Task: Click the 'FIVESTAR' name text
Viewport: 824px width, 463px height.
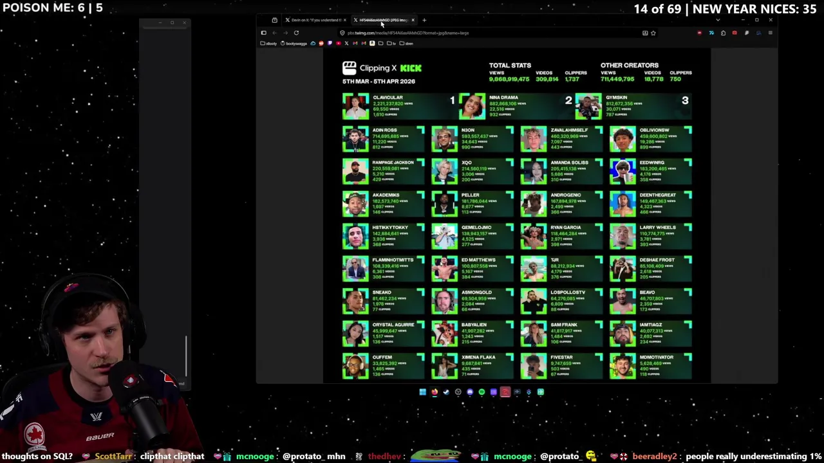Action: pyautogui.click(x=561, y=357)
